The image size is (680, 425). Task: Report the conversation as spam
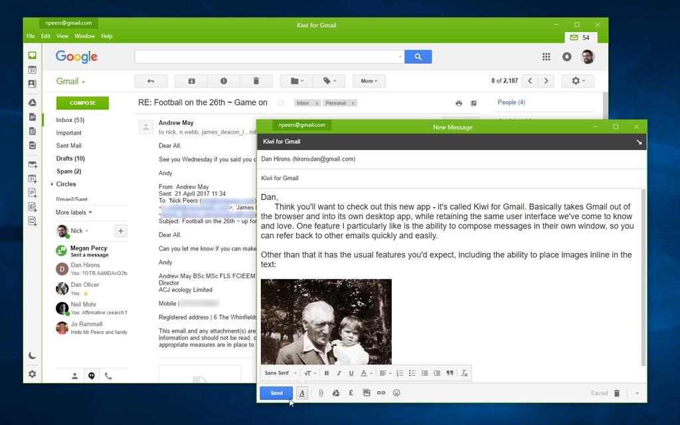pos(224,81)
